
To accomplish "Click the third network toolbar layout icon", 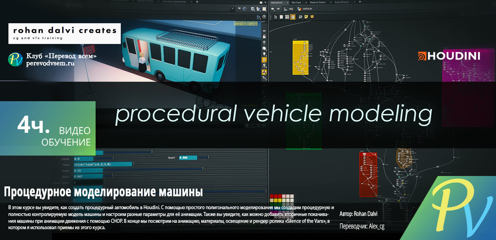I will pos(287,17).
